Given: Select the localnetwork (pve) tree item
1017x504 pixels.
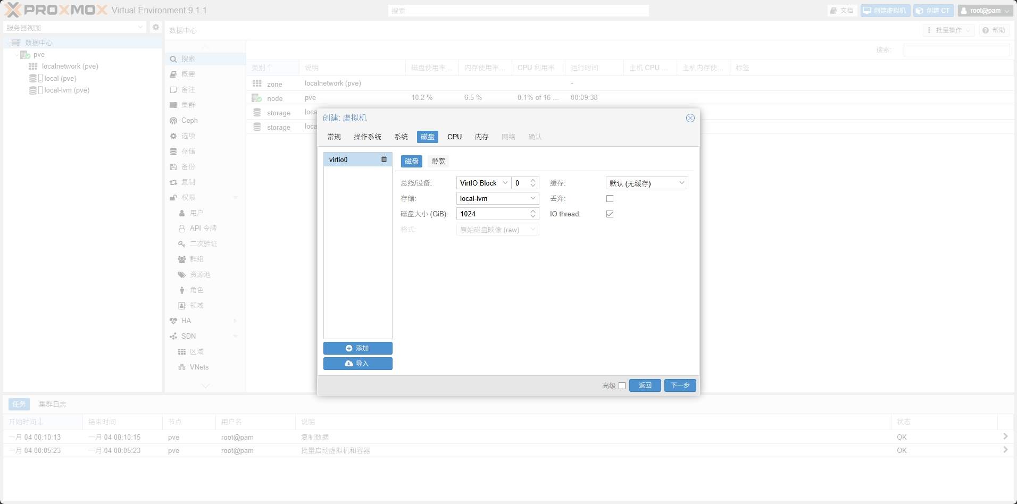Looking at the screenshot, I should pos(70,66).
